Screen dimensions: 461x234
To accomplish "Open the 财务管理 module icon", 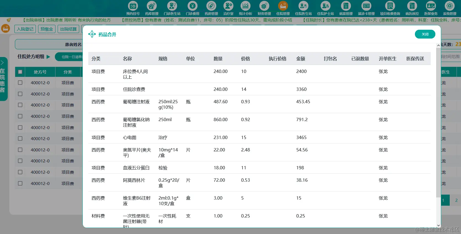I will click(264, 6).
